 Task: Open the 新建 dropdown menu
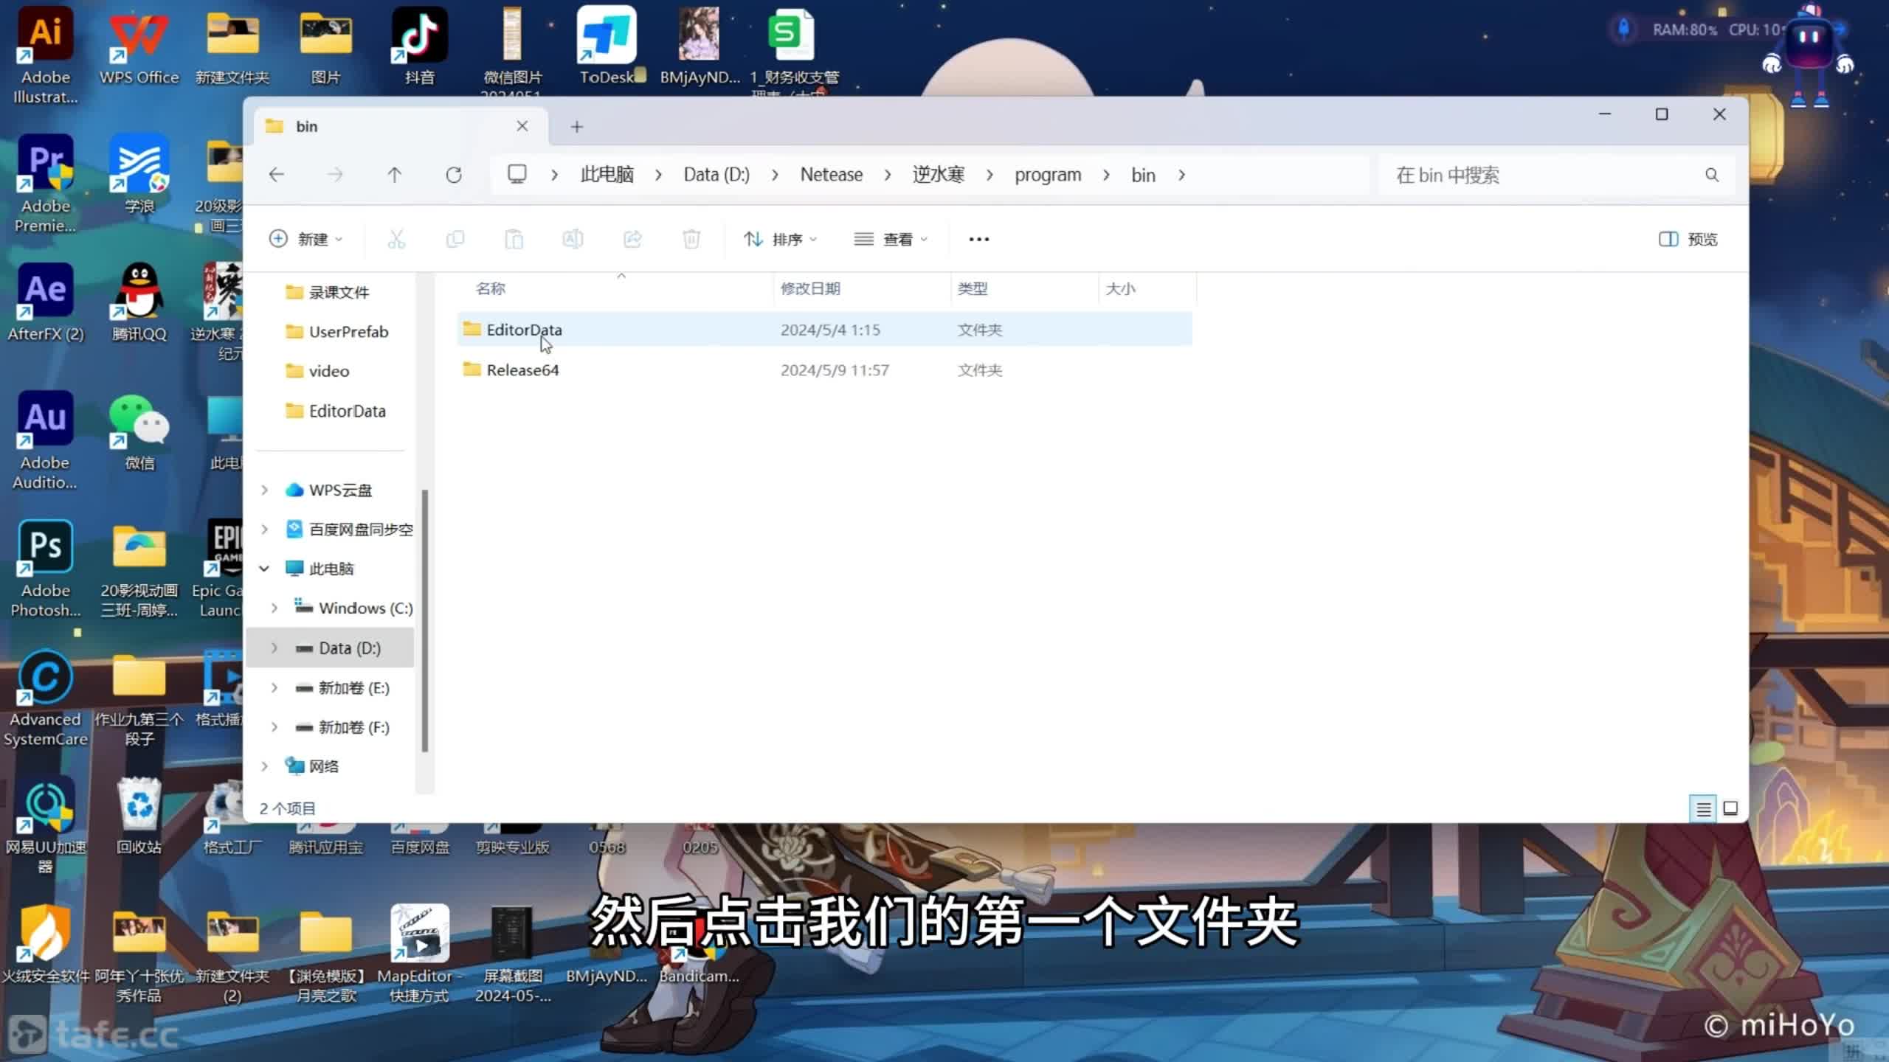305,239
